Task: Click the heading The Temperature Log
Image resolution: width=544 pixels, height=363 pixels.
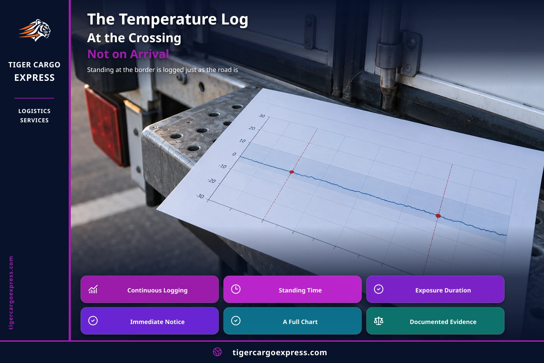Action: [168, 19]
